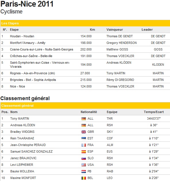
Task: Open stage Houdan - Houdan
Action: [x=22, y=36]
